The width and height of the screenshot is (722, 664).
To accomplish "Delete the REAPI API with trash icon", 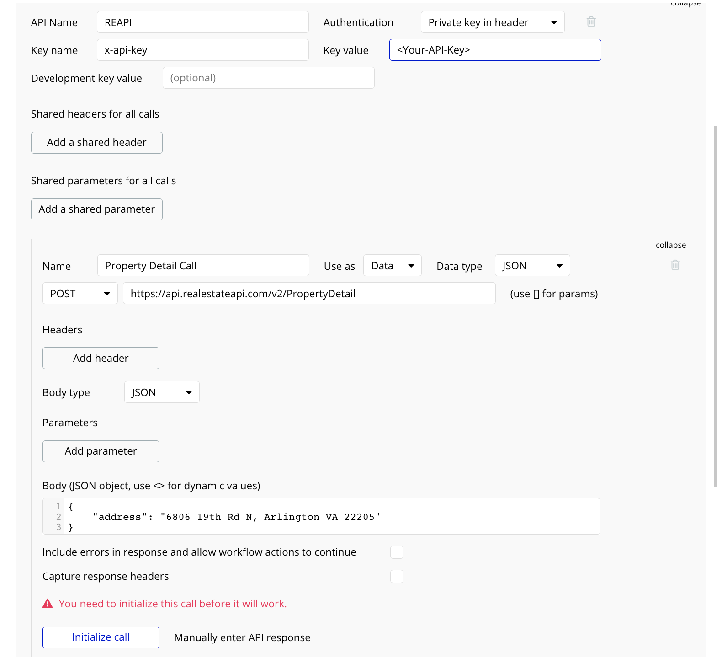I will point(591,21).
